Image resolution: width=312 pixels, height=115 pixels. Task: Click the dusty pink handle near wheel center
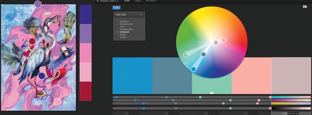[216, 42]
